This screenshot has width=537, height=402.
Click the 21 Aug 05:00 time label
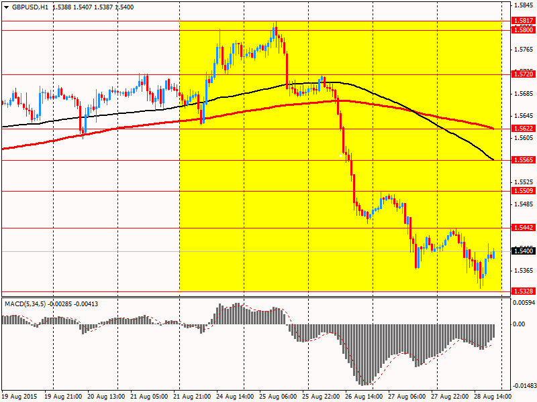coord(149,397)
